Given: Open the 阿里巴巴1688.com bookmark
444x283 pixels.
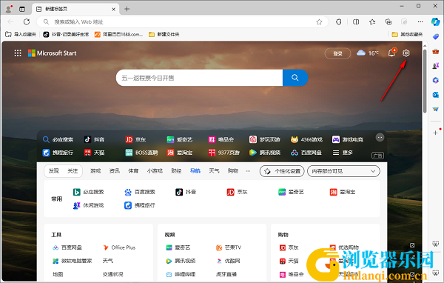Looking at the screenshot, I should coord(119,34).
